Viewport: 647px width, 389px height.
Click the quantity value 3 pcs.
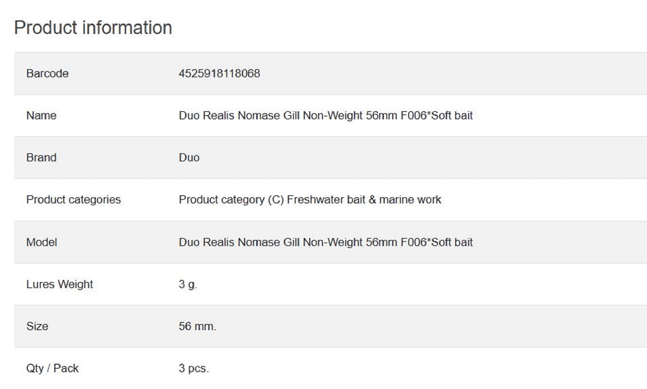(193, 368)
